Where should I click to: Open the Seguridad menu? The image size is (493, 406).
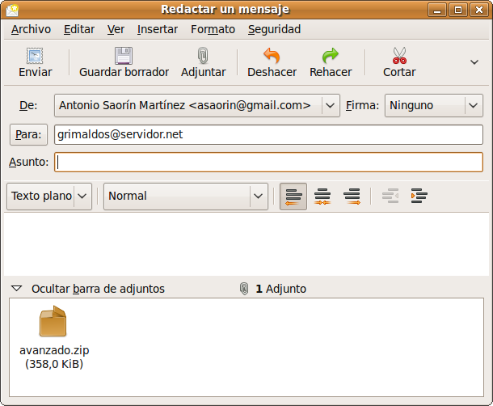[x=274, y=29]
